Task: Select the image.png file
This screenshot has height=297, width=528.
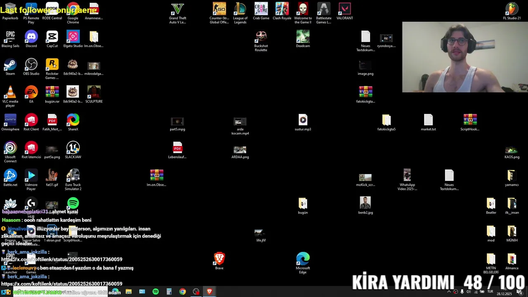Action: (365, 68)
